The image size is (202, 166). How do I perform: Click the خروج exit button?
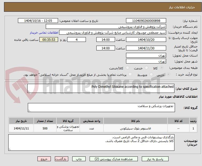pyautogui.click(x=44, y=159)
